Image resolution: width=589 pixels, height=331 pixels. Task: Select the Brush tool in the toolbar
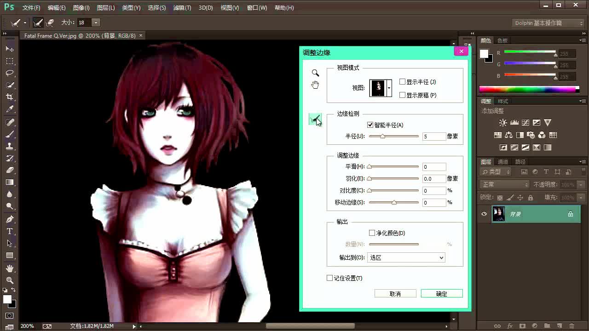tap(9, 135)
